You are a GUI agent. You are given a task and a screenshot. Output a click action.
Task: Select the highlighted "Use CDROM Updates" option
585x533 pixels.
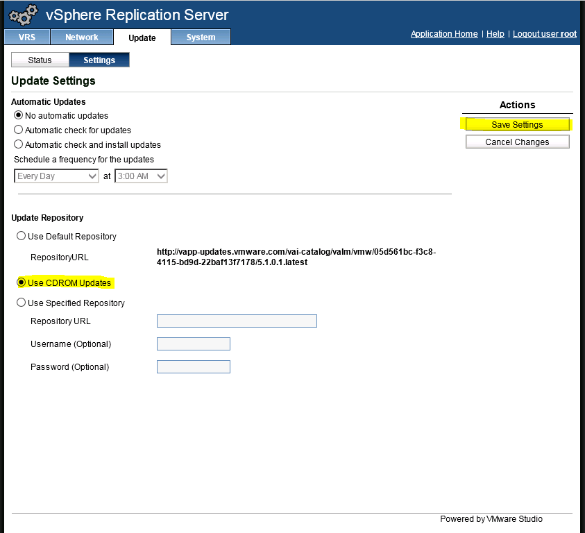tap(21, 282)
